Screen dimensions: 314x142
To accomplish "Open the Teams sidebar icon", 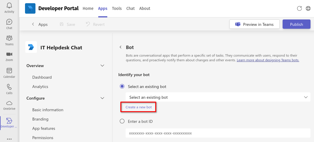I will (9, 38).
